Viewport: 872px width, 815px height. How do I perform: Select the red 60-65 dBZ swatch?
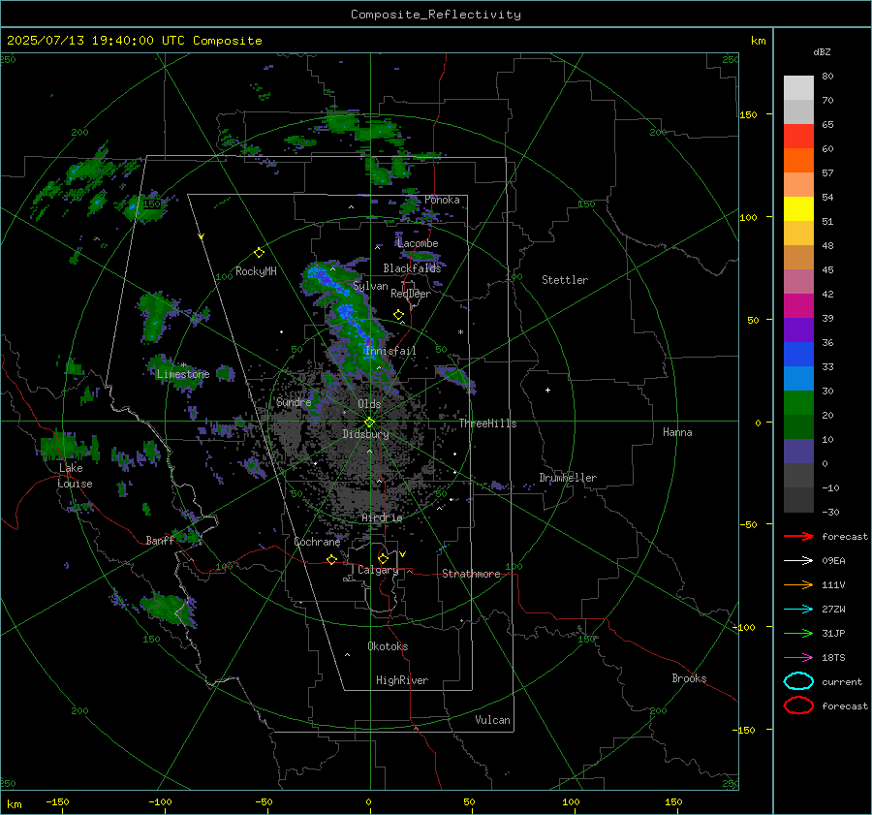(x=798, y=136)
